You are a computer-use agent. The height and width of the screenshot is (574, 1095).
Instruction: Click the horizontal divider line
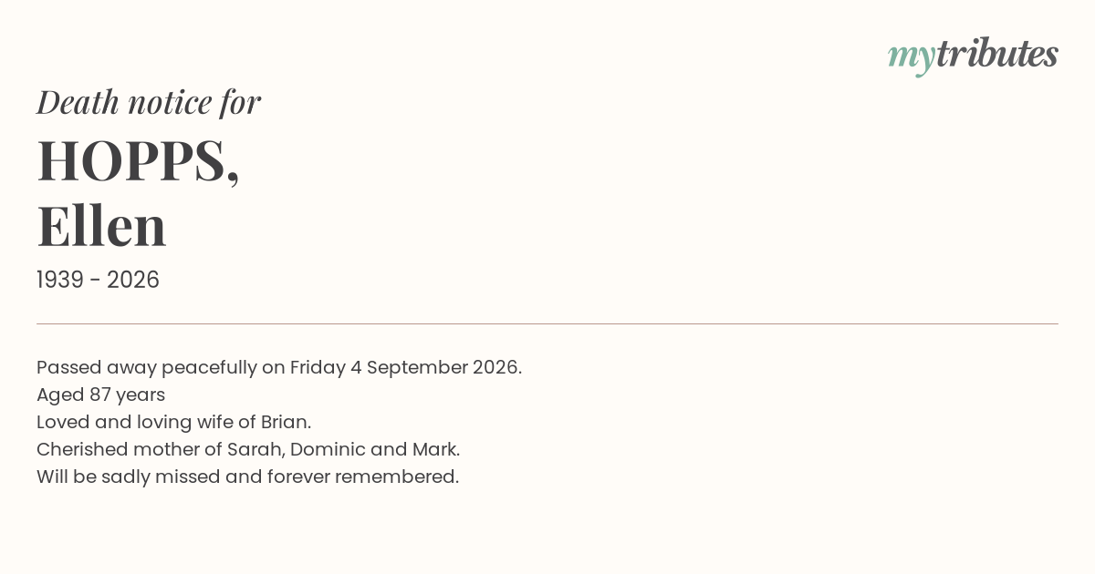[x=547, y=323]
